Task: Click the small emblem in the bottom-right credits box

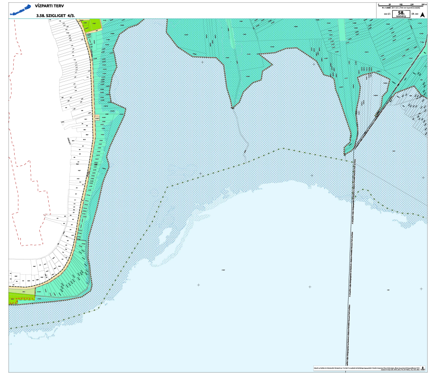Action: [423, 367]
